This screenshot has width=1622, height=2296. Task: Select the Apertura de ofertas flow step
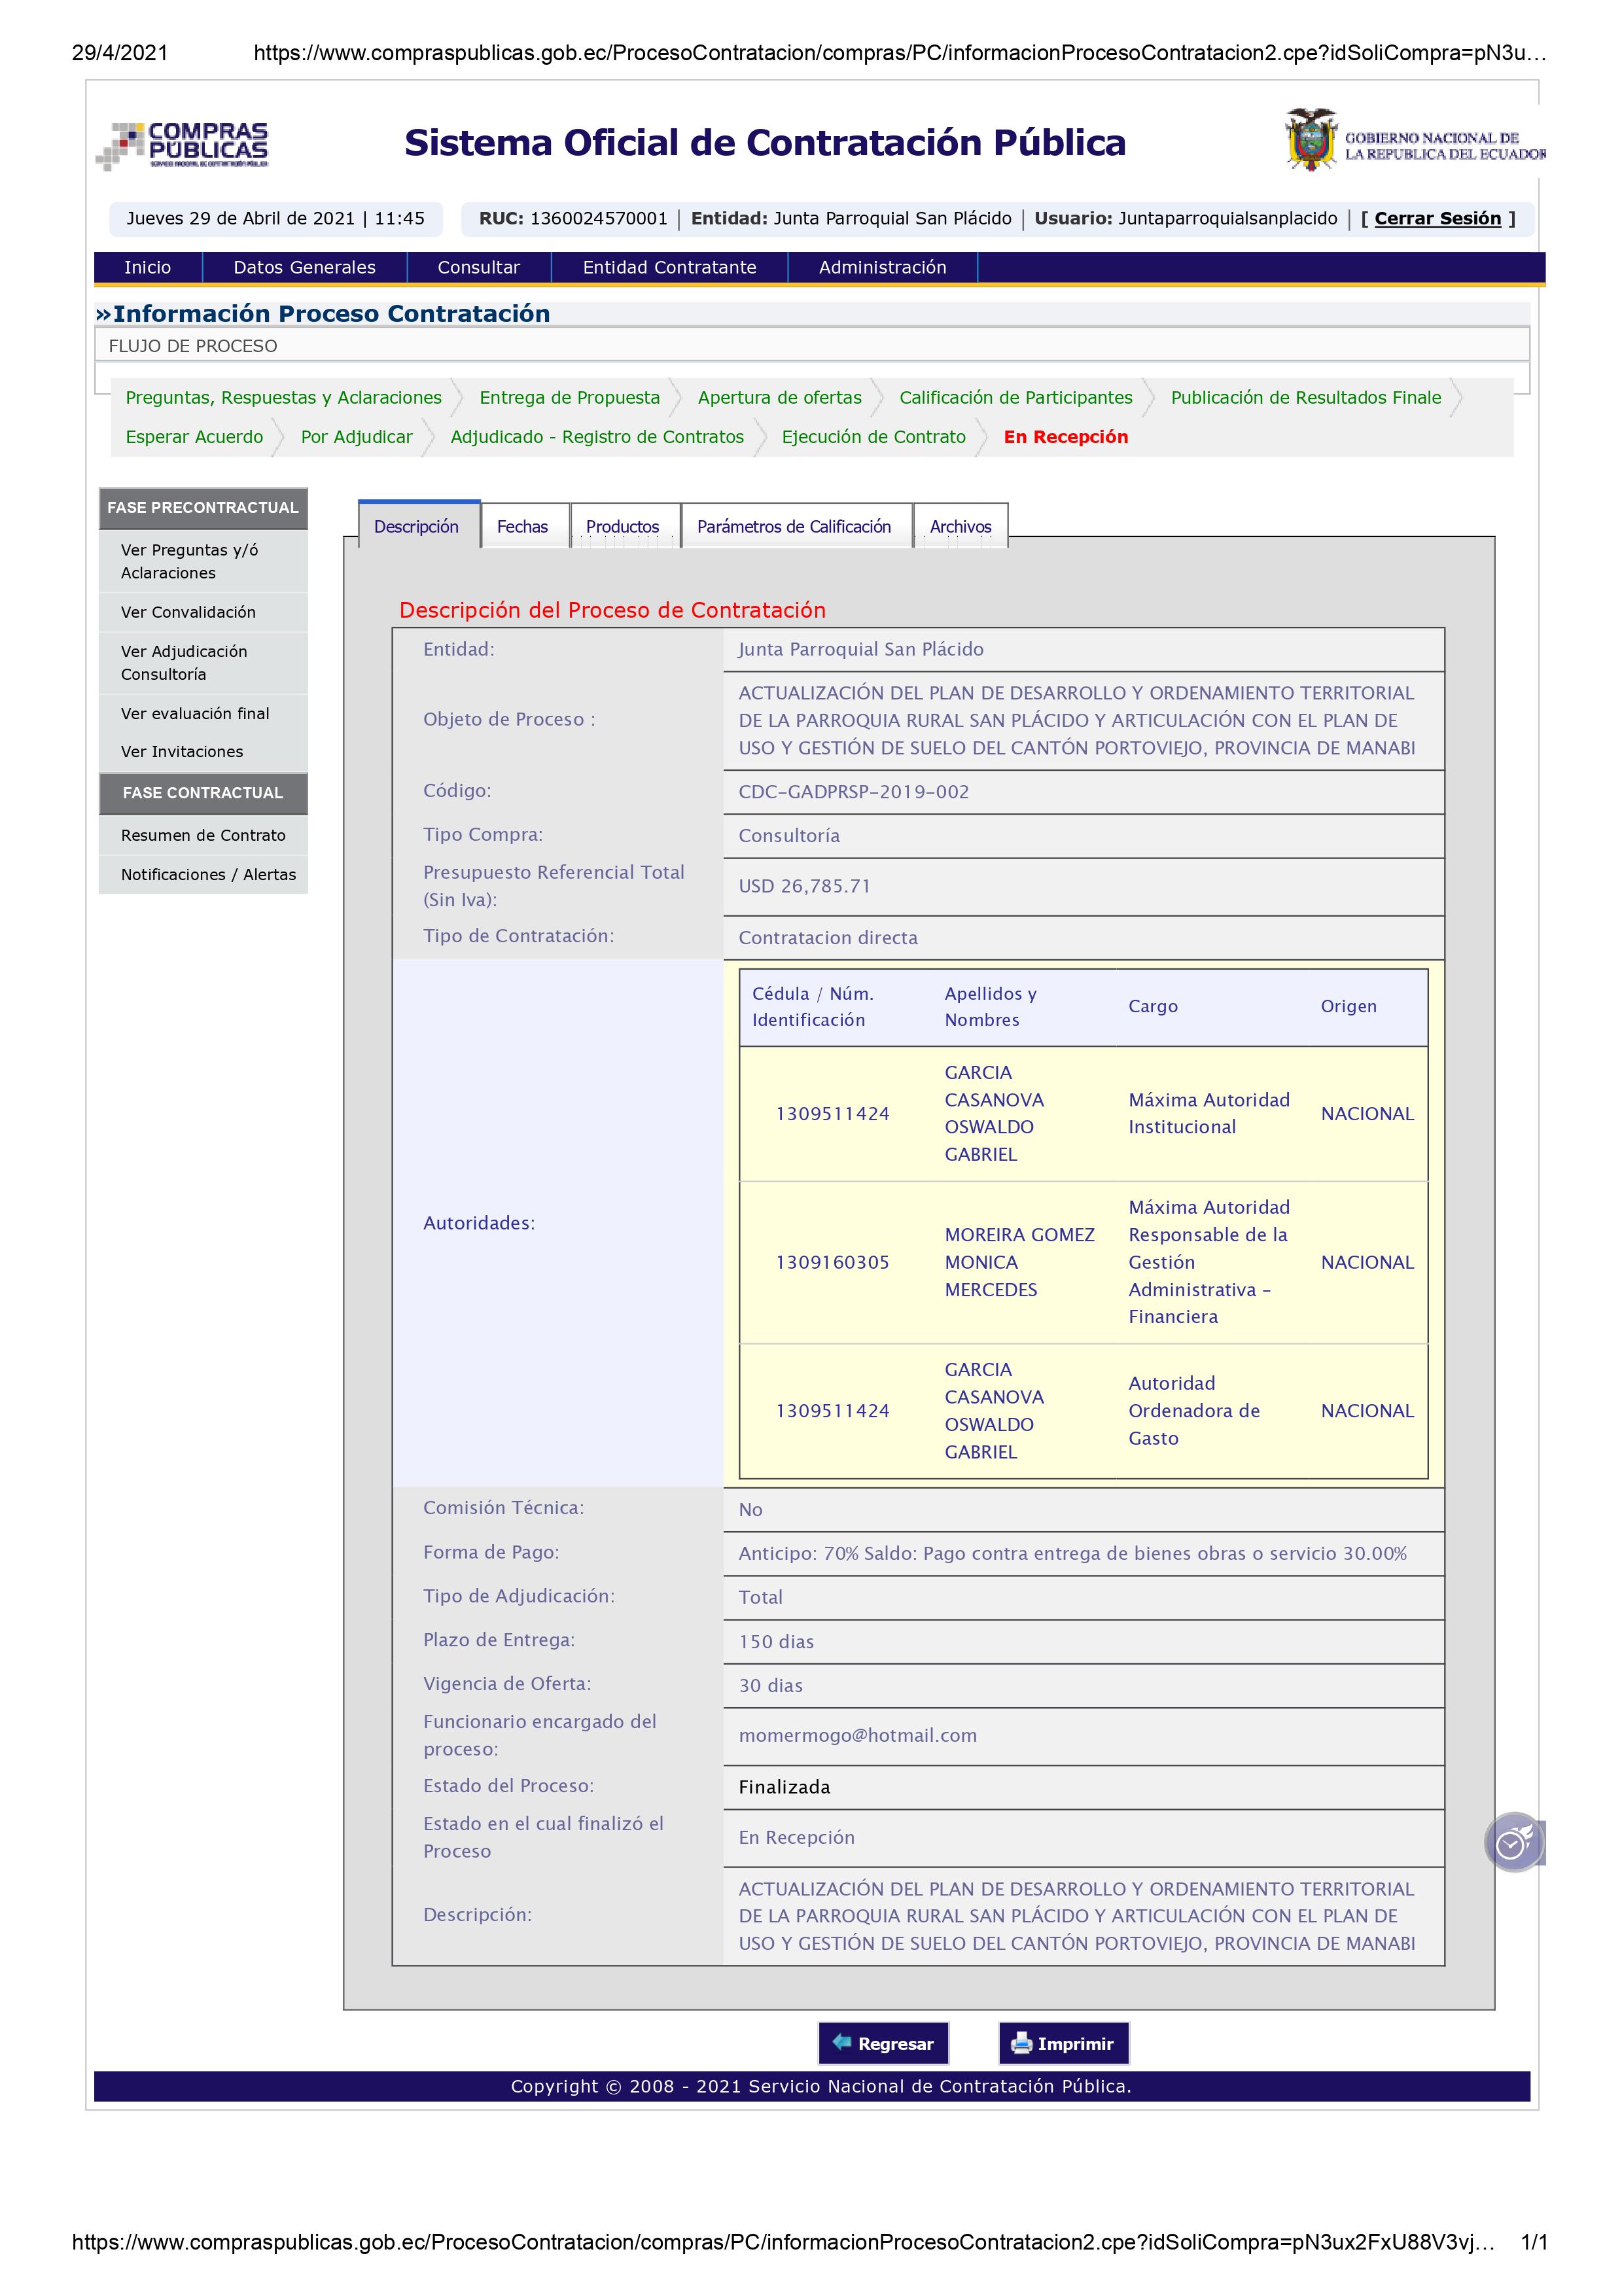point(779,397)
